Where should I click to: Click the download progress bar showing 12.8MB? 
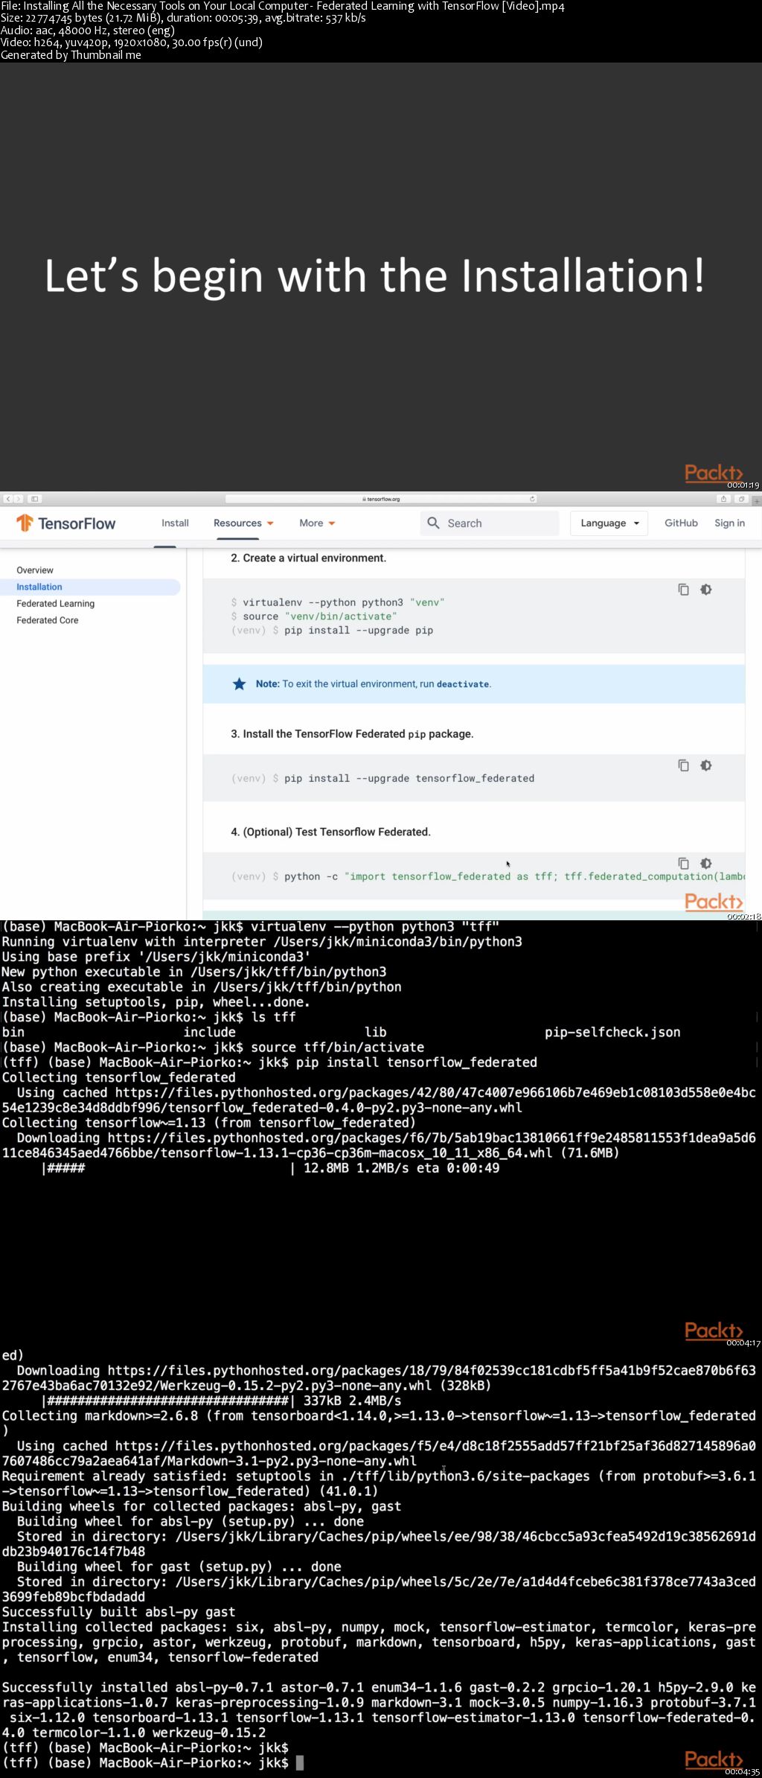coord(169,1168)
